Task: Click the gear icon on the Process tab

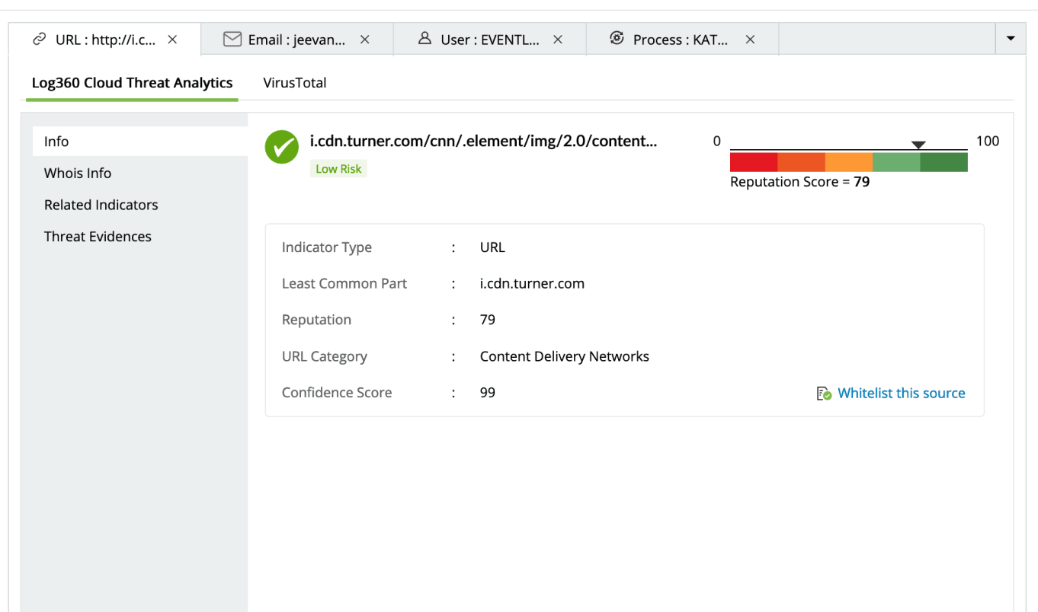Action: pos(617,39)
